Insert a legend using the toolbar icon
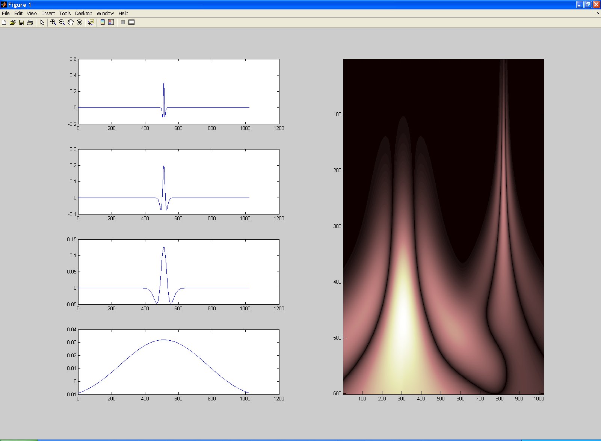Viewport: 601px width, 441px height. pos(111,23)
